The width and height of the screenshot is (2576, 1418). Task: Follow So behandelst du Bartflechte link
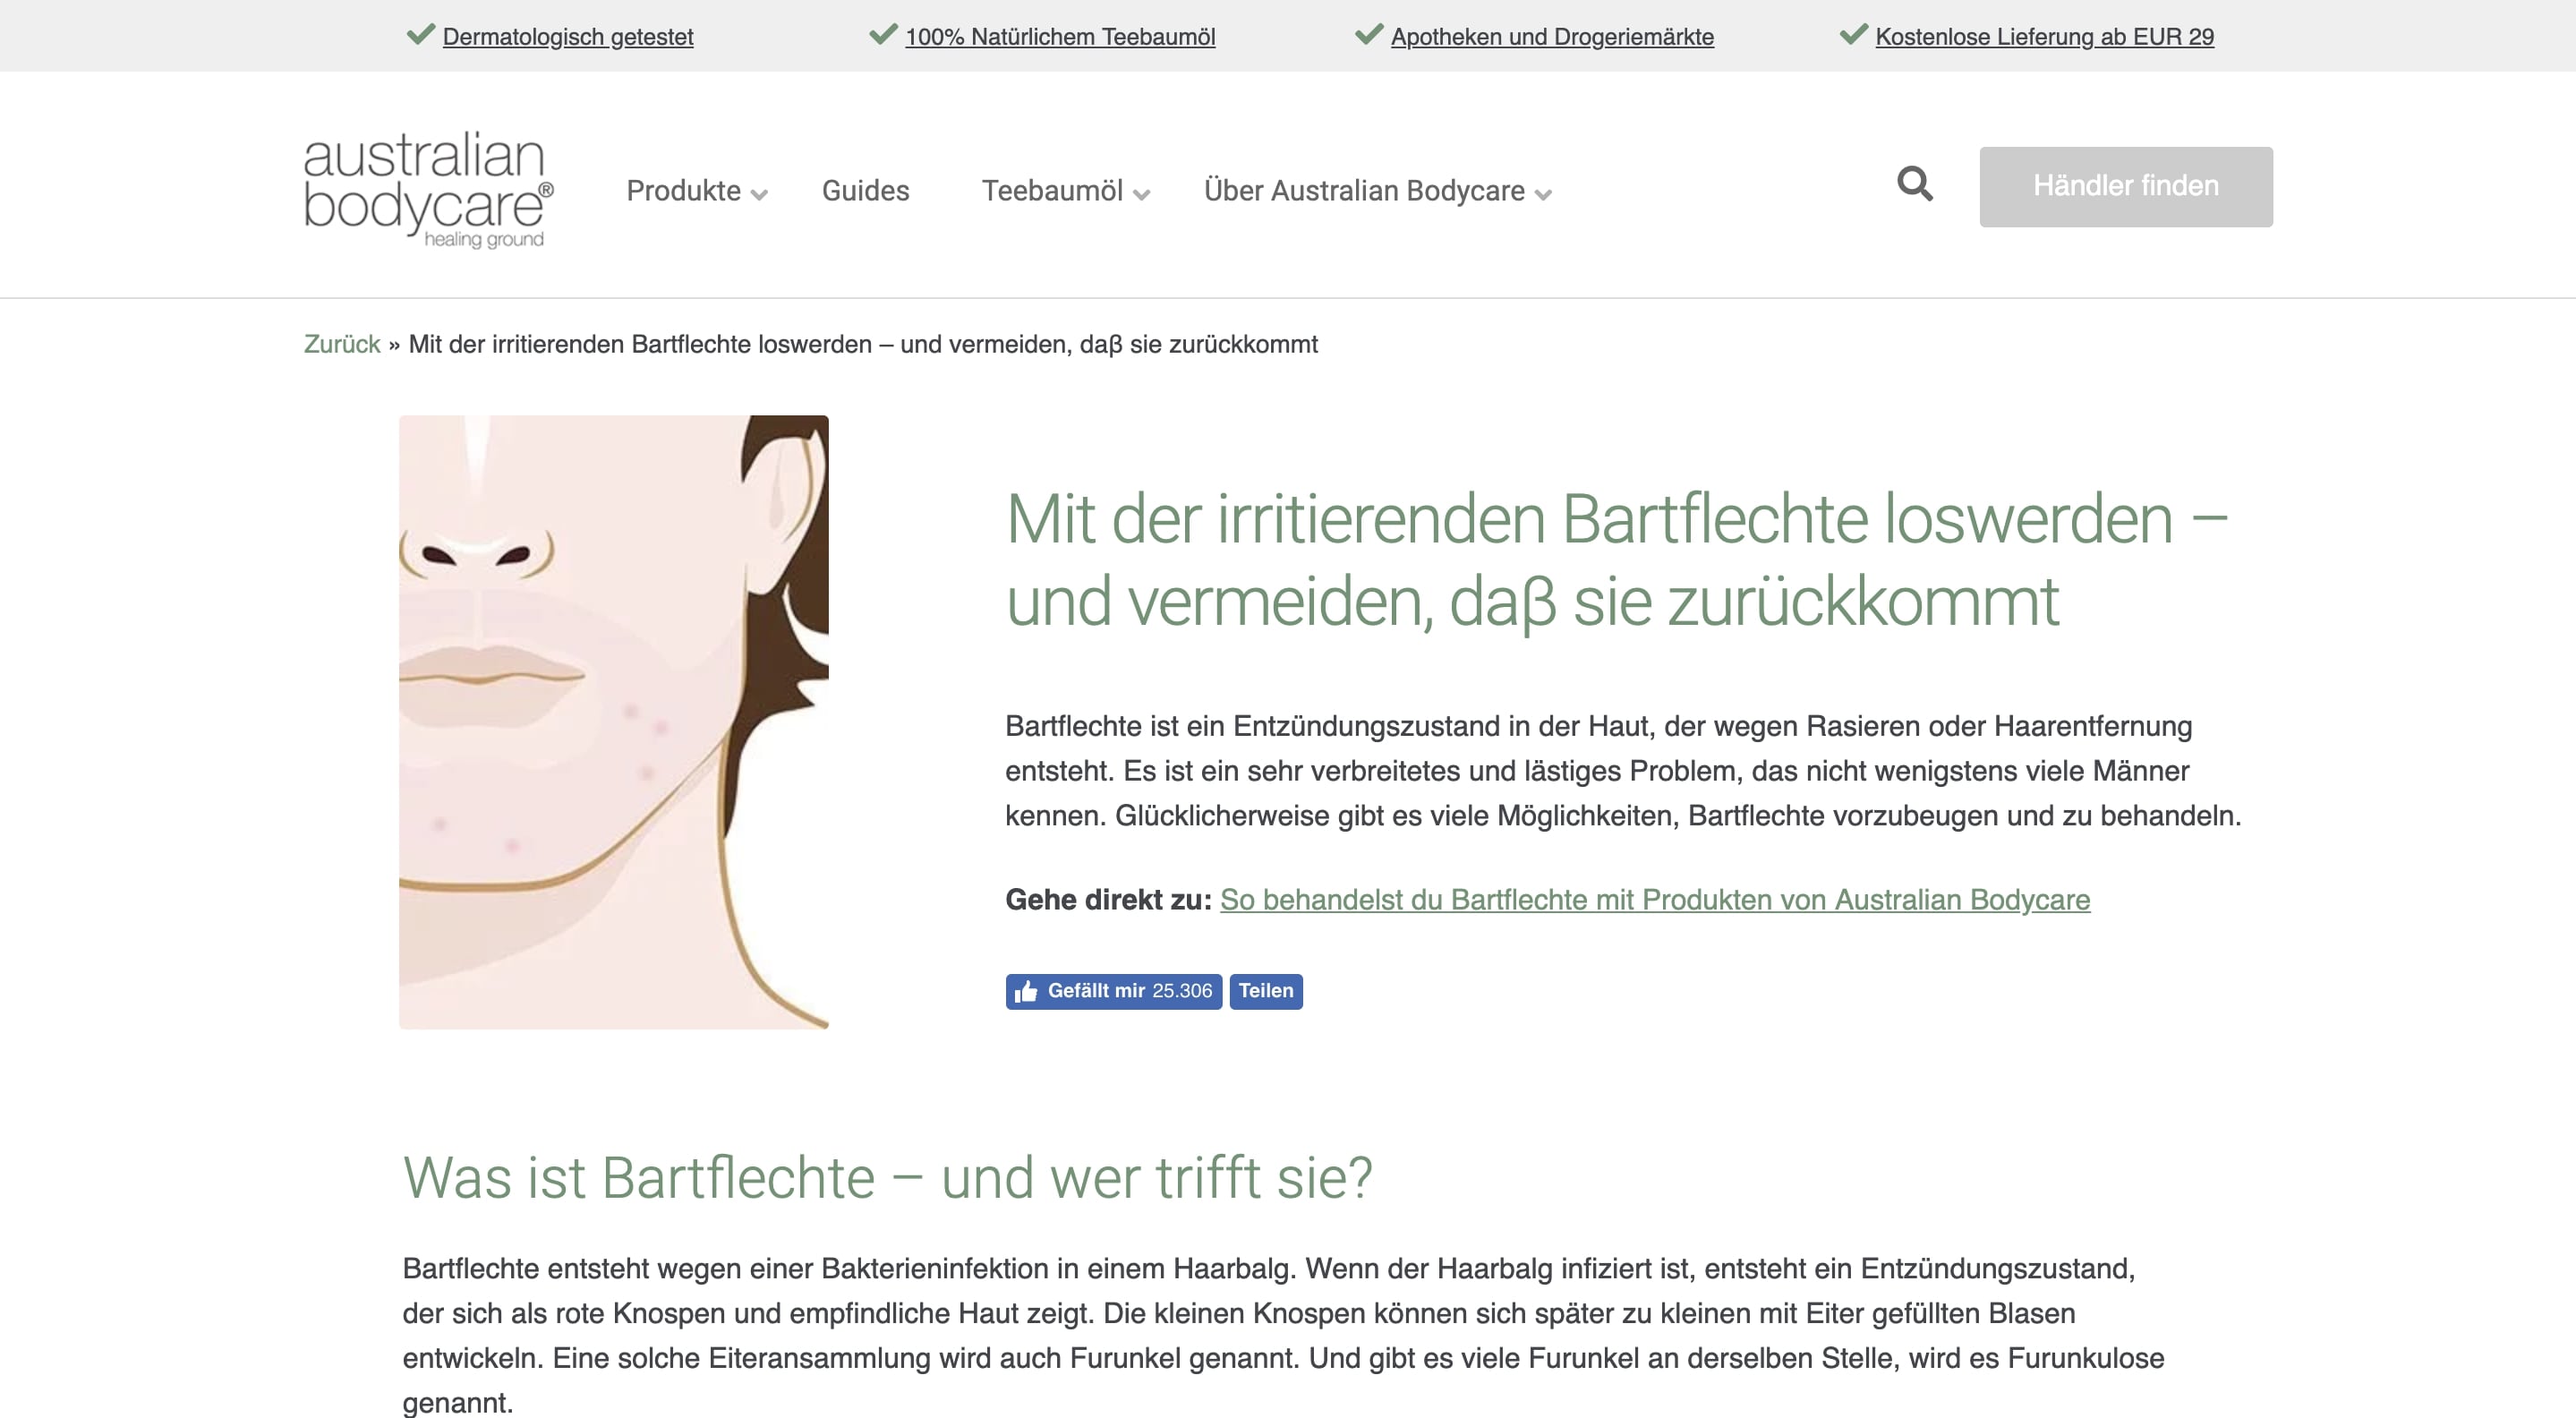click(x=1654, y=899)
